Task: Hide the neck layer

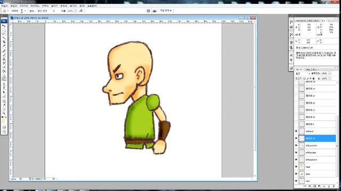Action: 296,181
